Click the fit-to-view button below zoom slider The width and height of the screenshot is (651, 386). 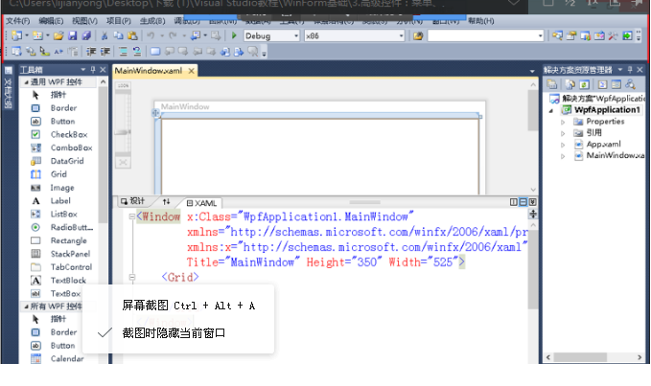coord(123,162)
